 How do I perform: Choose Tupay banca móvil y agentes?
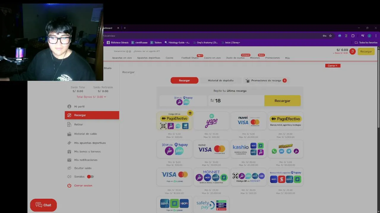click(285, 177)
